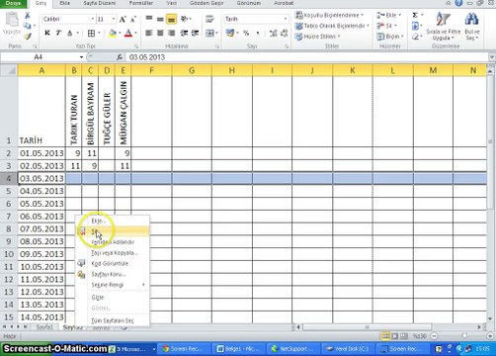
Task: Open the fill color dropdown arrow
Action: (120, 33)
